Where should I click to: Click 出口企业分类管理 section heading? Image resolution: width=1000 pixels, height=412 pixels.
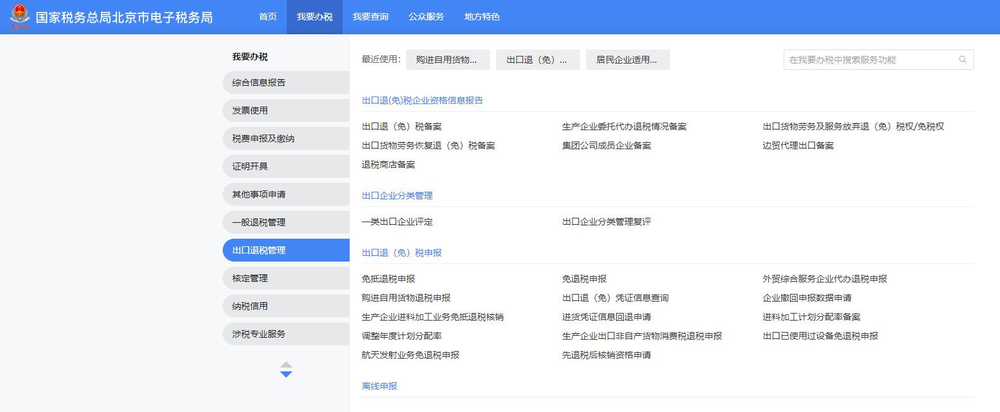tap(397, 196)
